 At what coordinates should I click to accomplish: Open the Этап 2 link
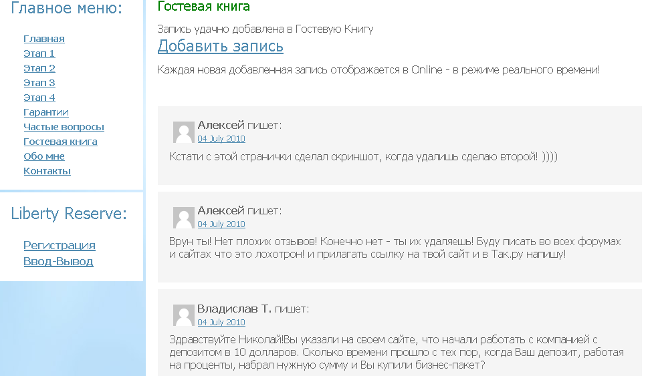[39, 68]
